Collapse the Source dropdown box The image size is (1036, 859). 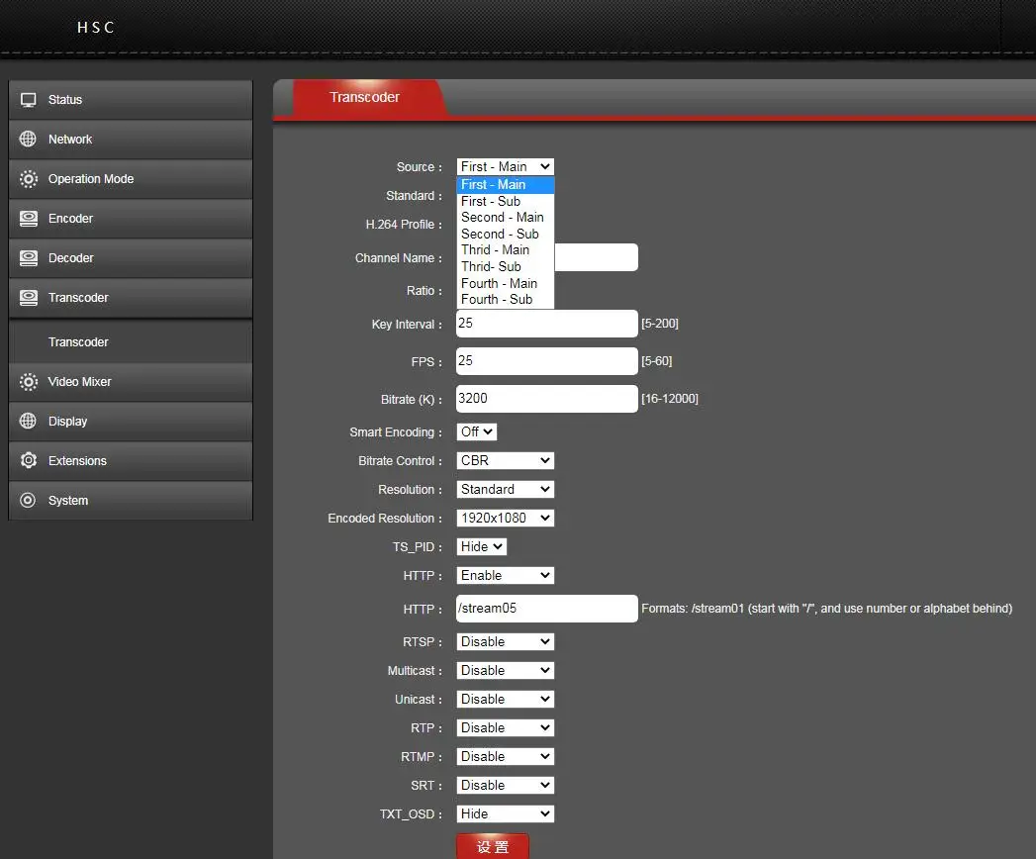[x=505, y=166]
